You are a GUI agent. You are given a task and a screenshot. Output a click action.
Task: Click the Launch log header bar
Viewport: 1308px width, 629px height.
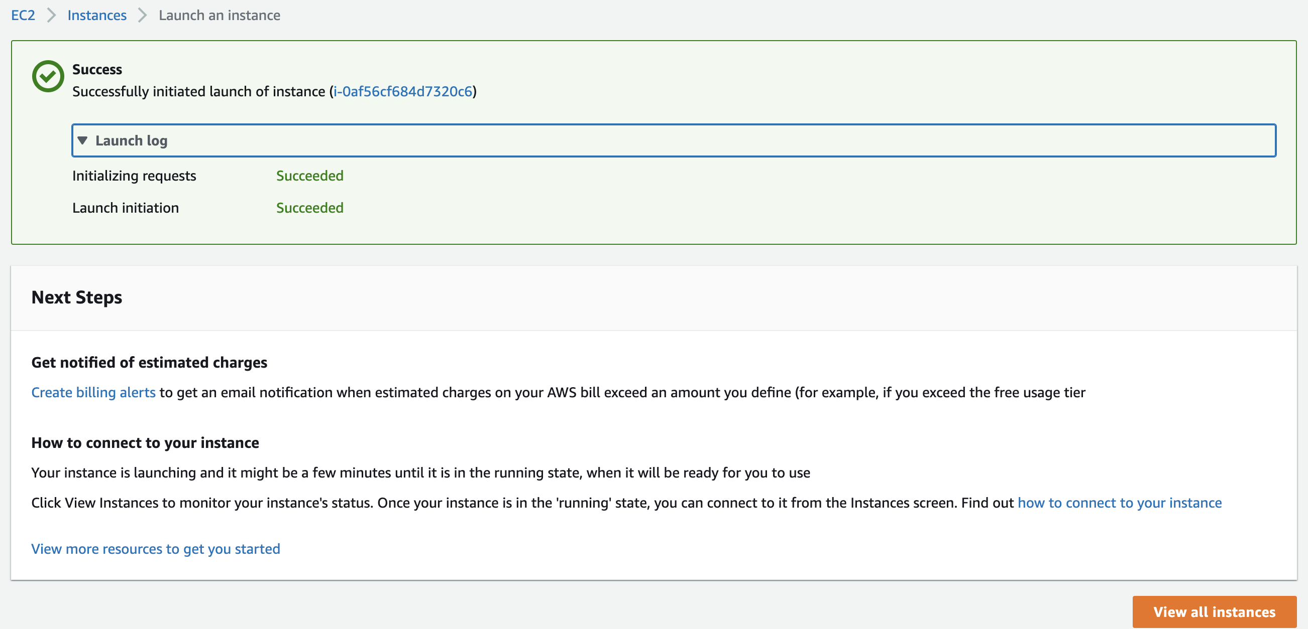[x=673, y=140]
